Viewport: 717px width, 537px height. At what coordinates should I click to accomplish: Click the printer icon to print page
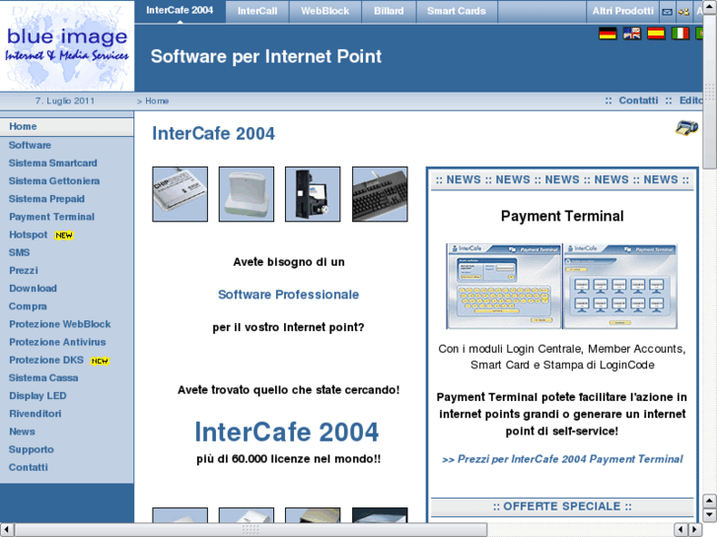686,128
